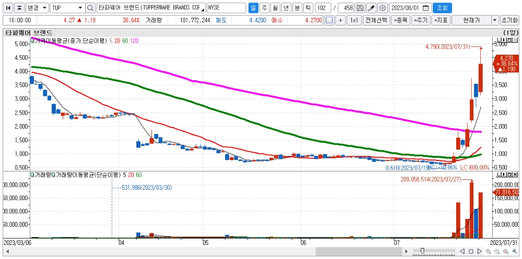Open the wrench settings icon at bottom right
The image size is (522, 259).
[x=514, y=251]
